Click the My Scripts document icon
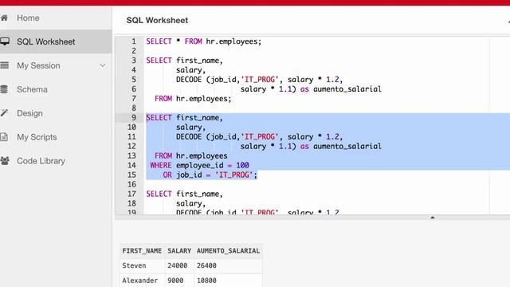The width and height of the screenshot is (510, 287). pos(4,137)
